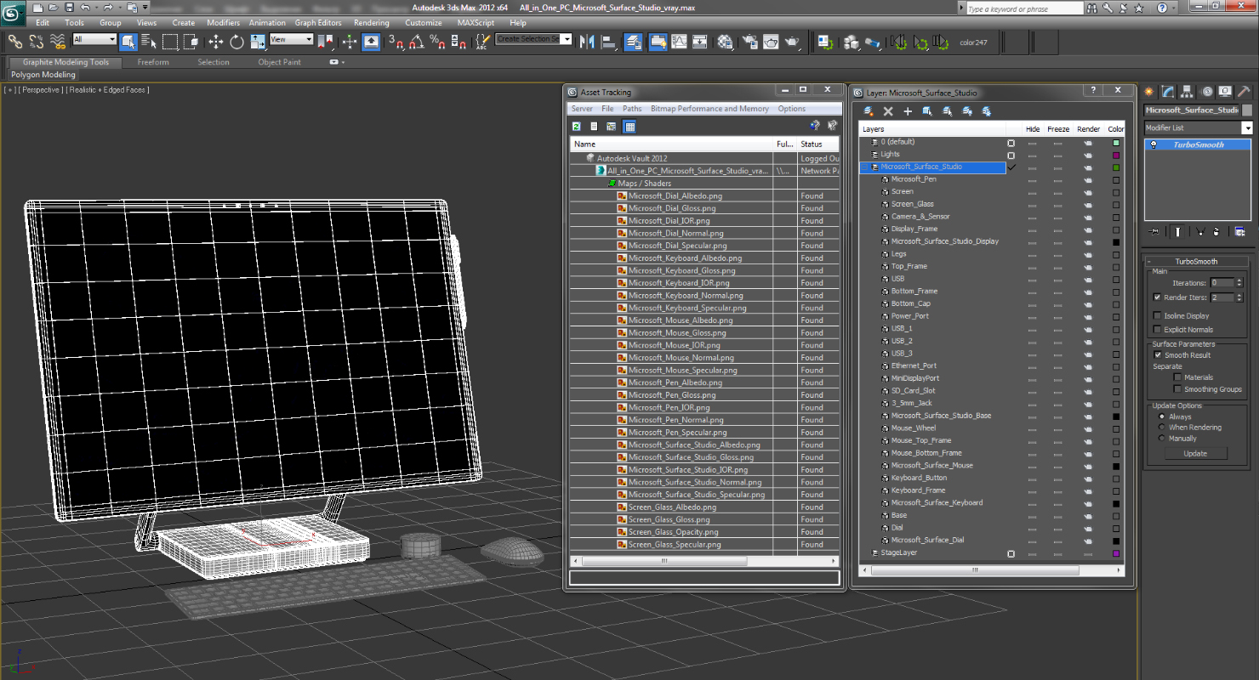This screenshot has height=680, width=1259.
Task: Toggle the Angle Snap tool
Action: pyautogui.click(x=417, y=41)
